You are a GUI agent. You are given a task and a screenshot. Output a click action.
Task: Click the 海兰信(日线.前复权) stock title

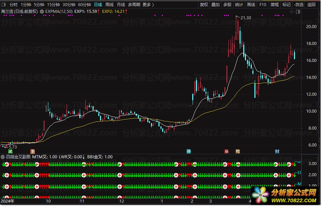coord(19,12)
